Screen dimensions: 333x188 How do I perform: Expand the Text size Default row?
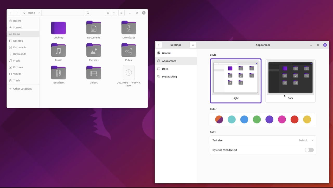[263, 140]
